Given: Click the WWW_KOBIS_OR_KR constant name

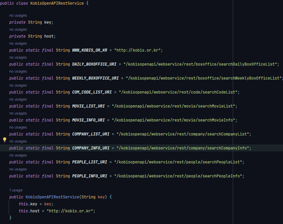Looking at the screenshot, I should pyautogui.click(x=90, y=50).
